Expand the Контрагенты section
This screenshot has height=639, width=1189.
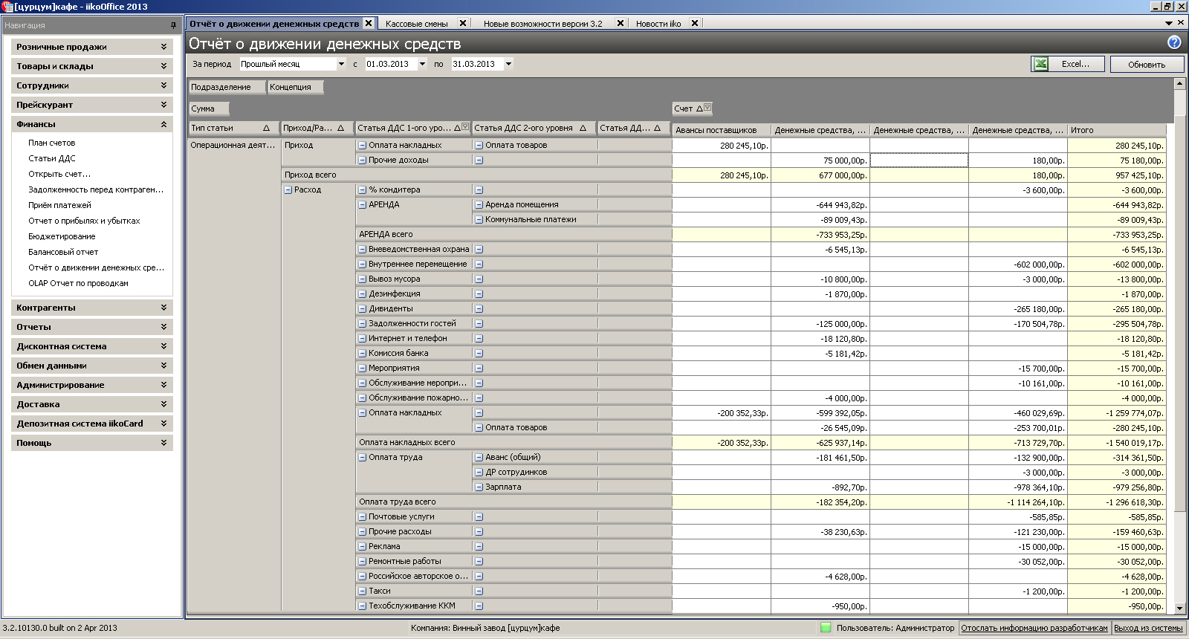point(92,308)
